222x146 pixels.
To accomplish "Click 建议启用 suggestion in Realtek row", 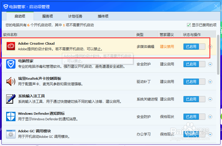I will point(167,82).
